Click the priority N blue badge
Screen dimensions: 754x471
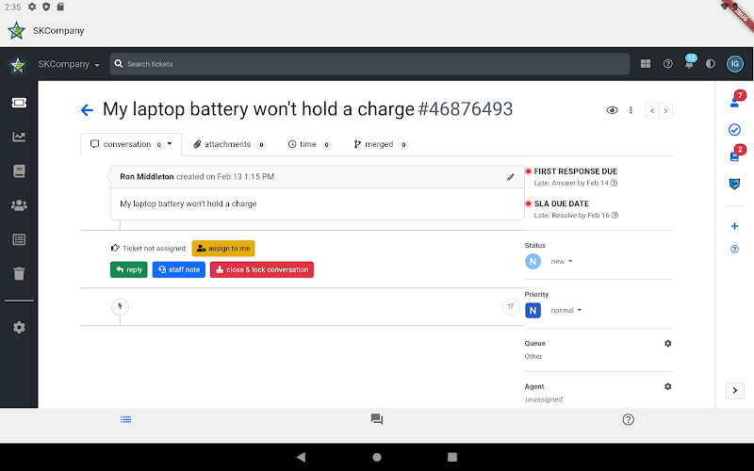pos(533,311)
